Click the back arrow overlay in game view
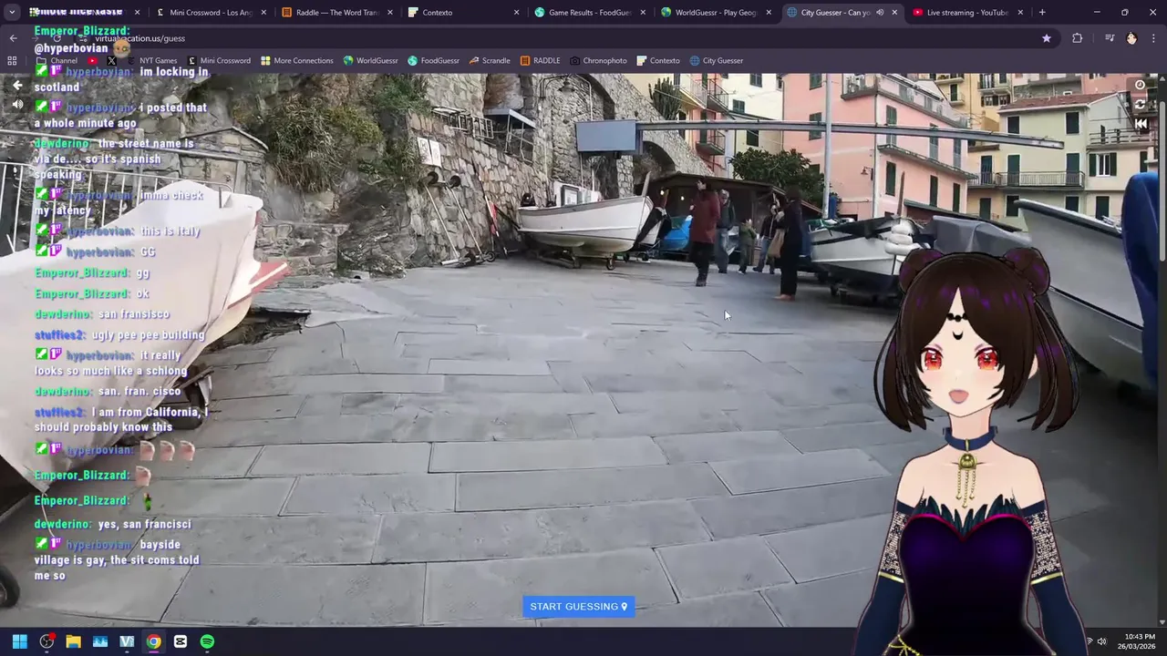Image resolution: width=1167 pixels, height=656 pixels. (x=17, y=85)
